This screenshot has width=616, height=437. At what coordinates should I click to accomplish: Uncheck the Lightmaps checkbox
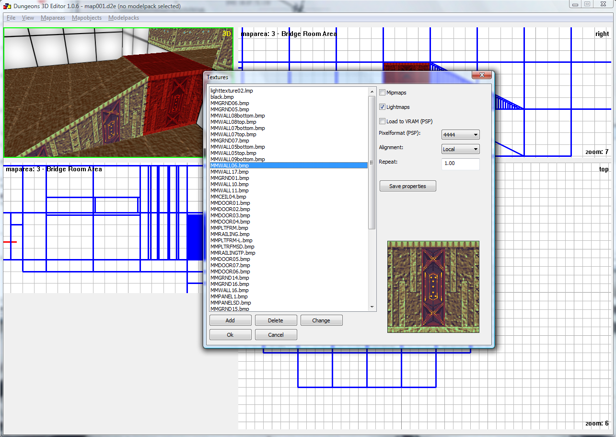383,107
